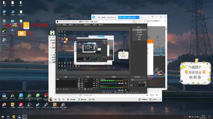The height and width of the screenshot is (119, 213).
Task: Open Firefox desktop shortcut
Action: tap(4, 105)
